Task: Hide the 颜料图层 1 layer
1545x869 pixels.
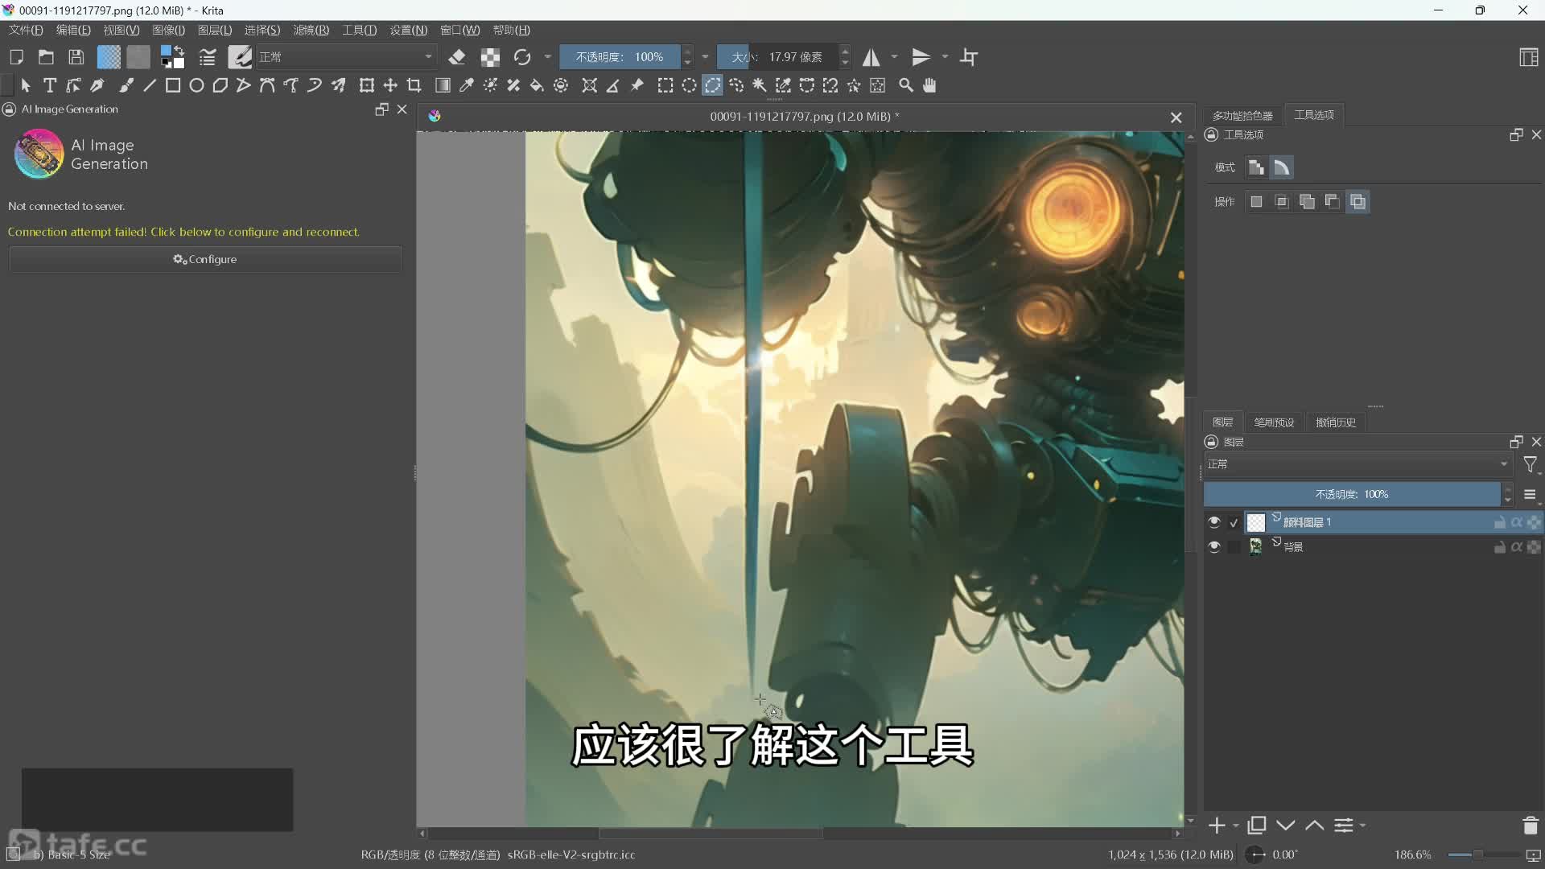Action: (1214, 522)
